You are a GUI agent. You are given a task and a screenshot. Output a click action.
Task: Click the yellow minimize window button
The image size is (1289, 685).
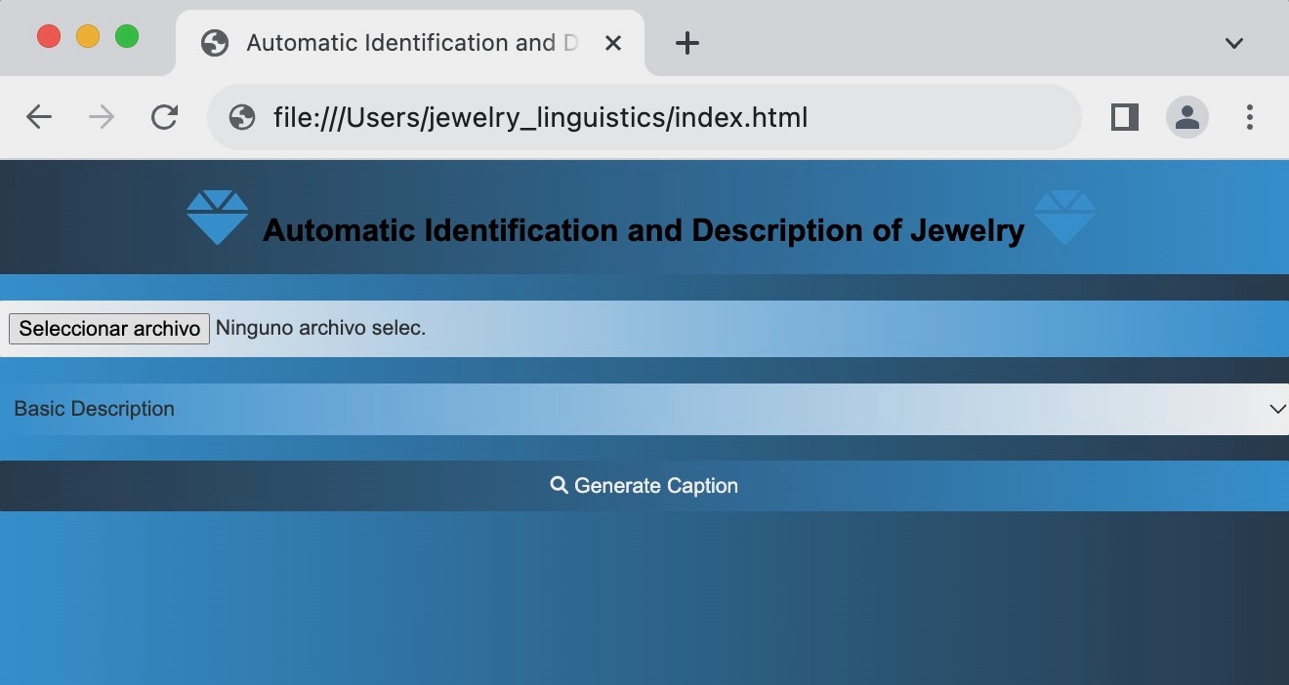click(88, 36)
